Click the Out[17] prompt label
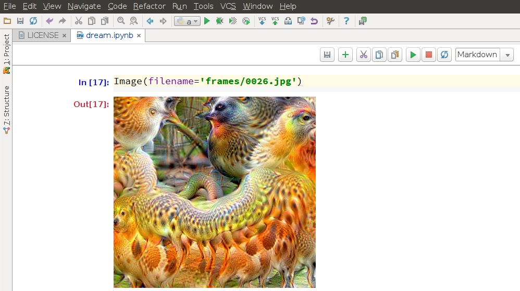This screenshot has width=520, height=291. (91, 104)
